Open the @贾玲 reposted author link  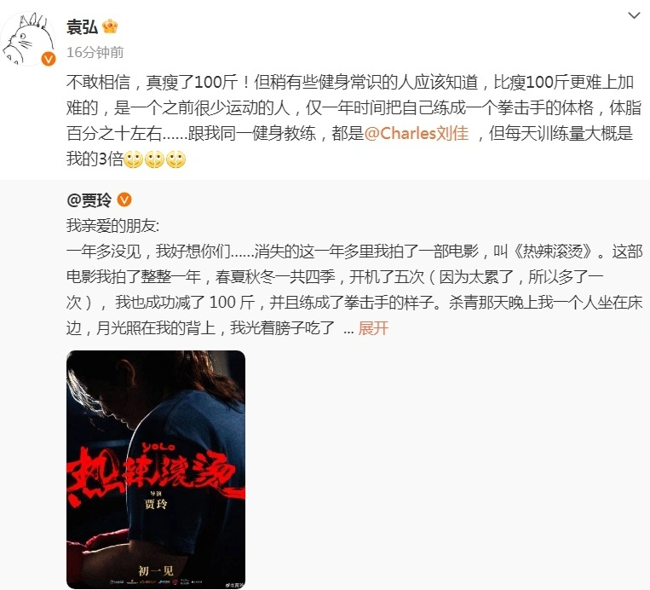click(89, 200)
